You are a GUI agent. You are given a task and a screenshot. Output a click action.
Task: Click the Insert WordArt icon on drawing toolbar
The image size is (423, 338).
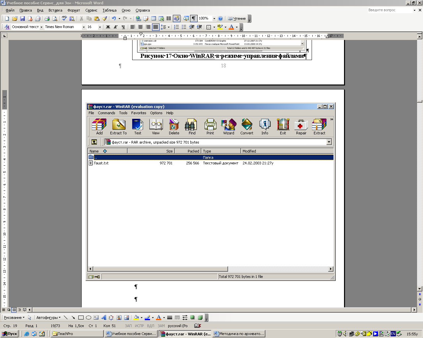pyautogui.click(x=103, y=318)
